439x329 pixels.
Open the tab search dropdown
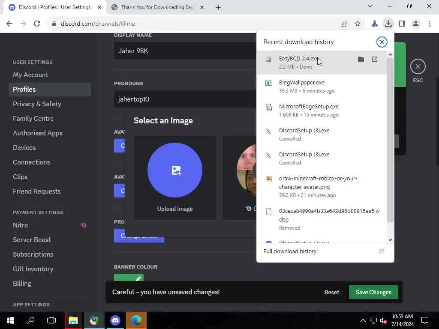[x=370, y=6]
